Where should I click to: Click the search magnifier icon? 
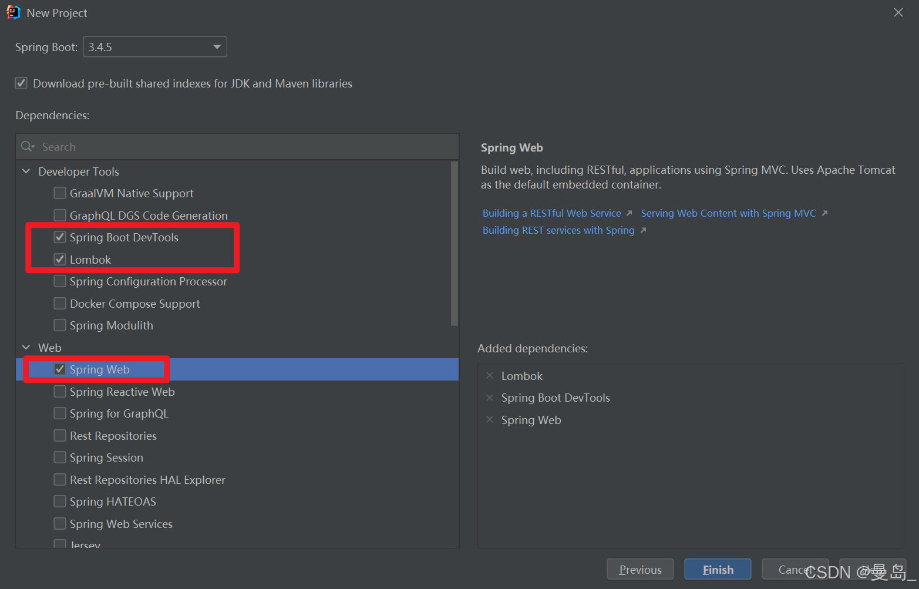[x=28, y=146]
